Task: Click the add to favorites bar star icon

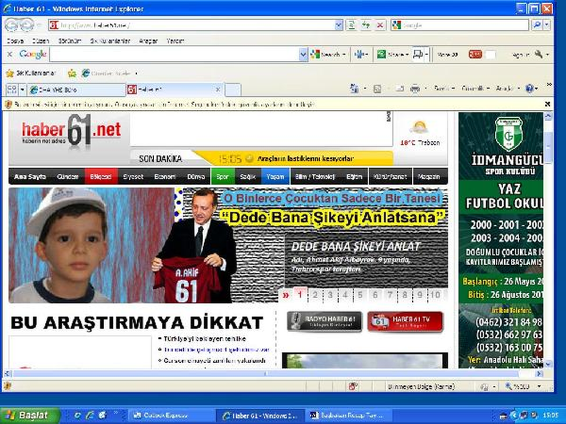Action: [72, 73]
